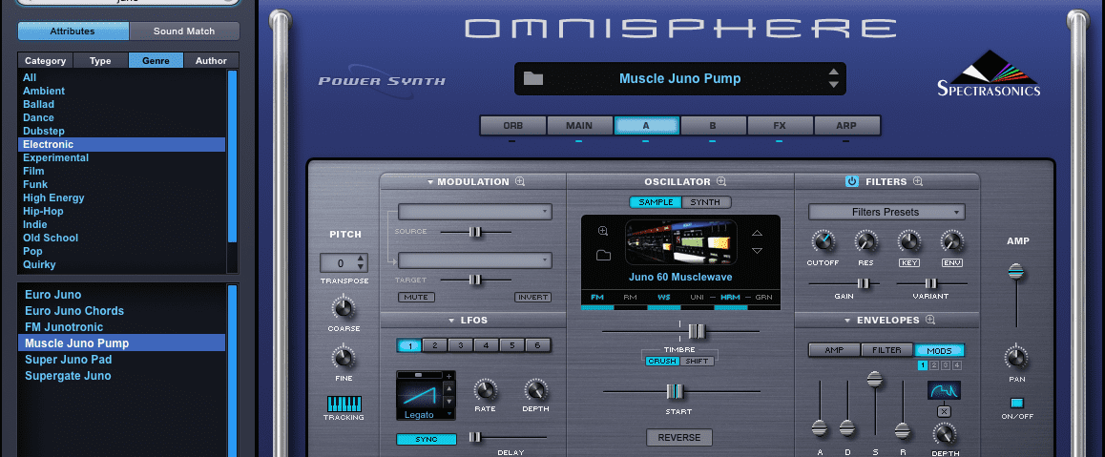Enable the Reverse button
1105x457 pixels.
tap(679, 437)
